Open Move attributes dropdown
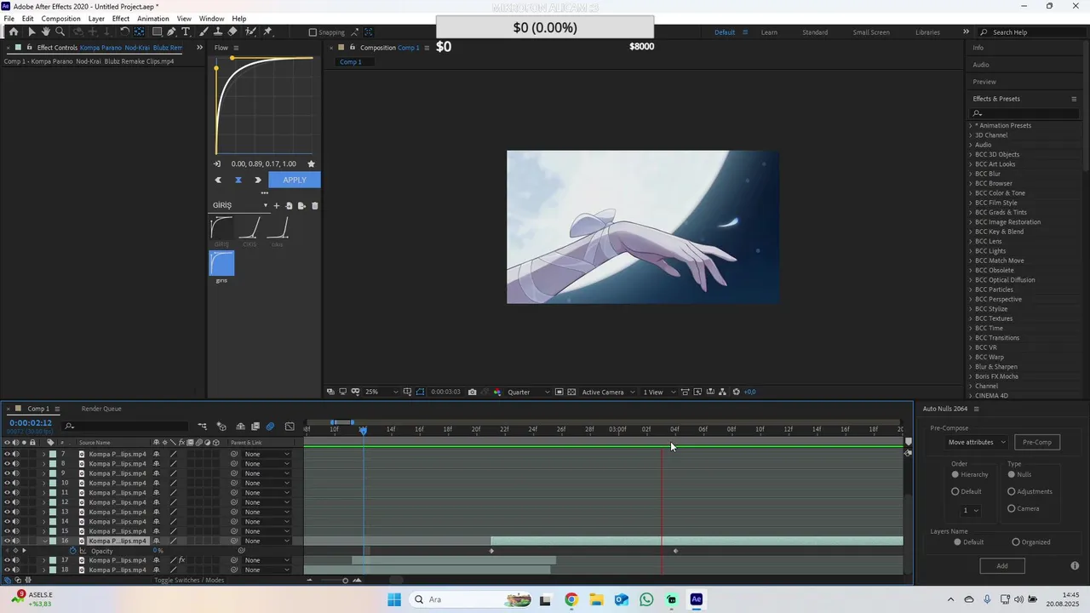This screenshot has height=613, width=1090. [x=978, y=442]
